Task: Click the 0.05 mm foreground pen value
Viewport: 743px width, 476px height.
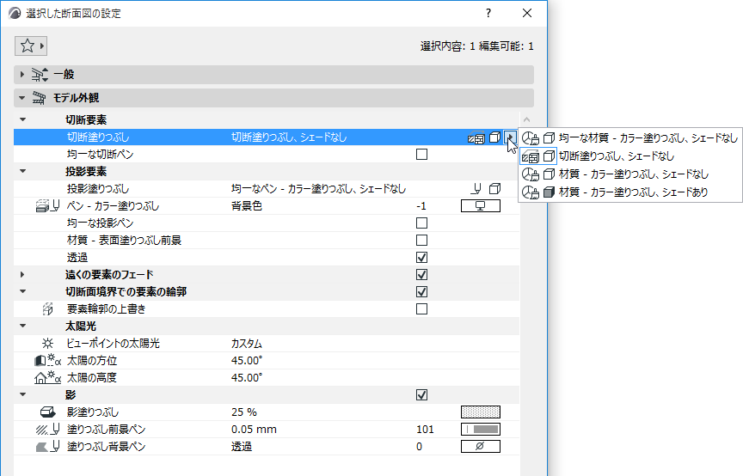Action: click(x=254, y=429)
